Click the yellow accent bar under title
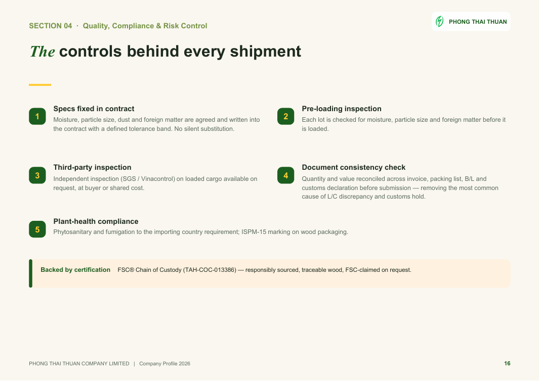 (x=40, y=85)
